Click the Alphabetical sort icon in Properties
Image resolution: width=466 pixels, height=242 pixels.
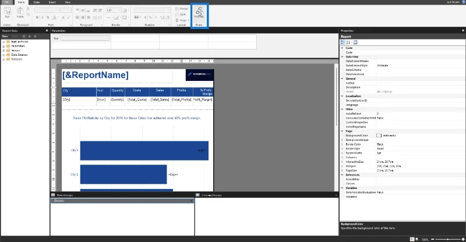pos(348,42)
